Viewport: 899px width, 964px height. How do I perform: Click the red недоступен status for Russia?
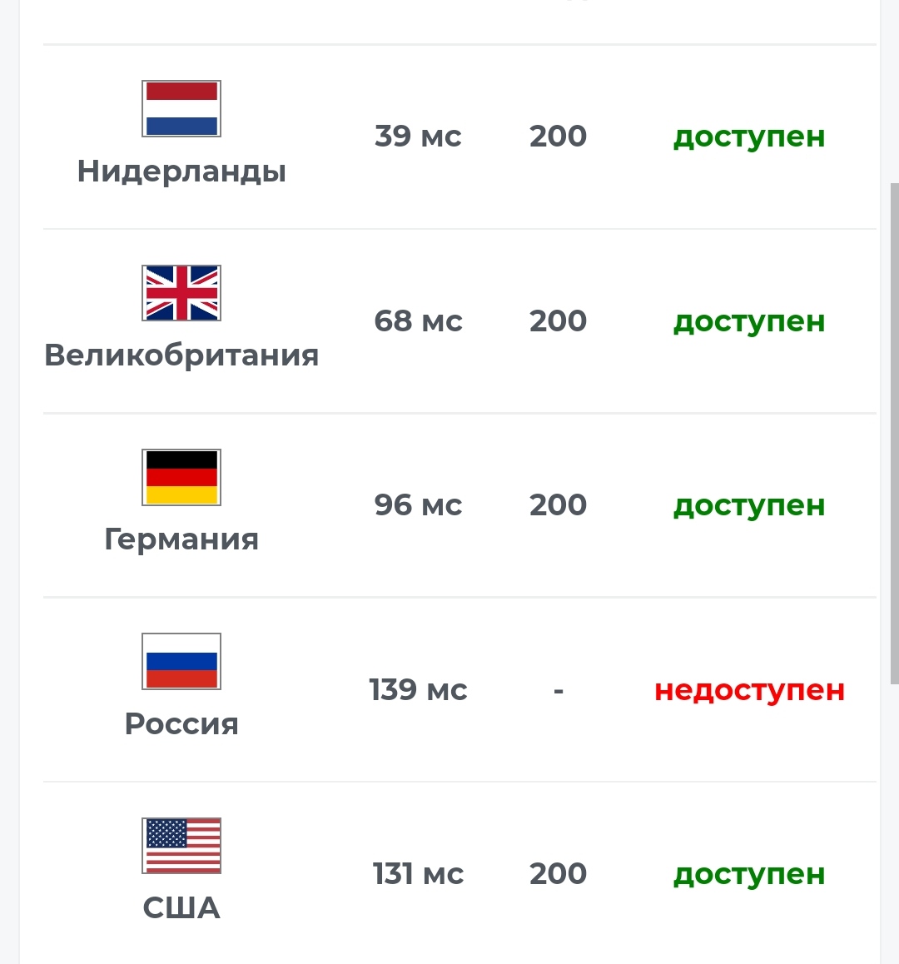pyautogui.click(x=749, y=690)
